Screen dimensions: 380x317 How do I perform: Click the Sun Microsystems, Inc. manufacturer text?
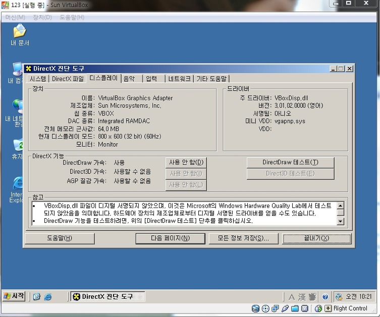coord(130,106)
